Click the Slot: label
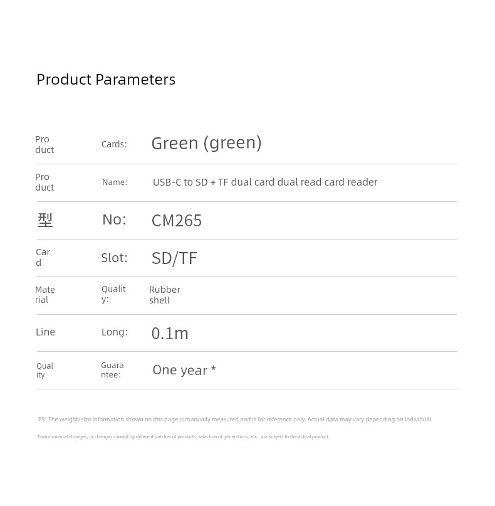Viewport: 495px width, 506px height. click(114, 258)
